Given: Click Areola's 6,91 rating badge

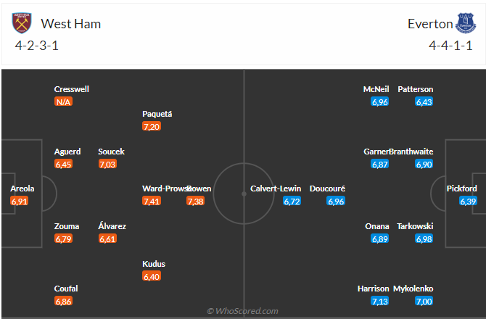Looking at the screenshot, I should tap(20, 201).
